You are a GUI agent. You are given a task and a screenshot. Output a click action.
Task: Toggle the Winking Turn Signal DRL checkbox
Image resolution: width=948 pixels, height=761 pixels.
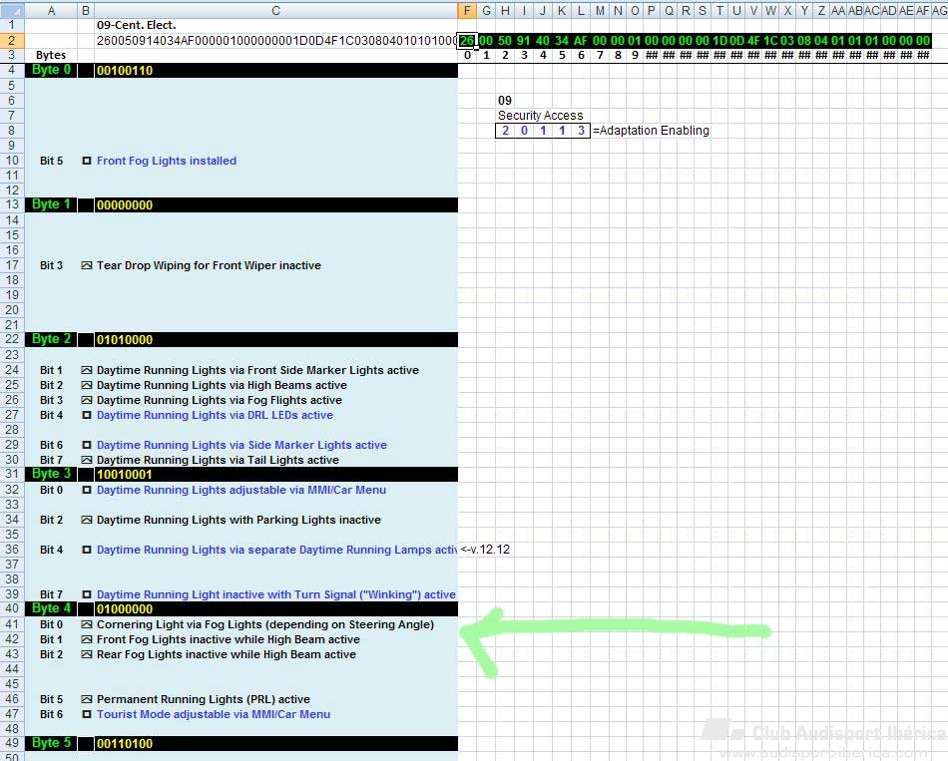click(x=87, y=594)
